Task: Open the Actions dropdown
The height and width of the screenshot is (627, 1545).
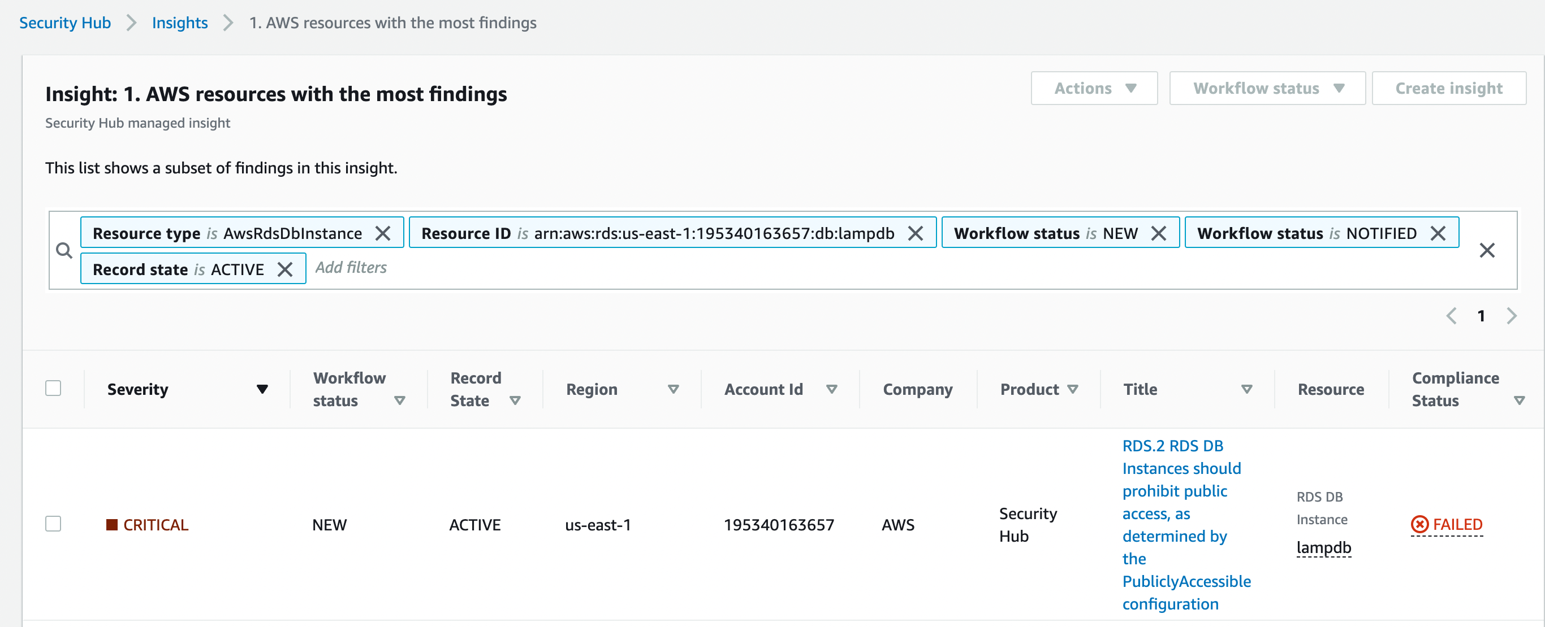Action: point(1093,88)
